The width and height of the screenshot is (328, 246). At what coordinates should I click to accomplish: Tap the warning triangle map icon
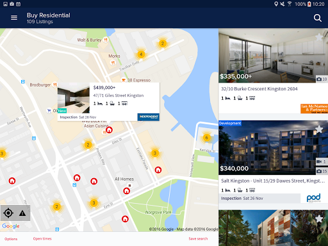[x=22, y=213]
